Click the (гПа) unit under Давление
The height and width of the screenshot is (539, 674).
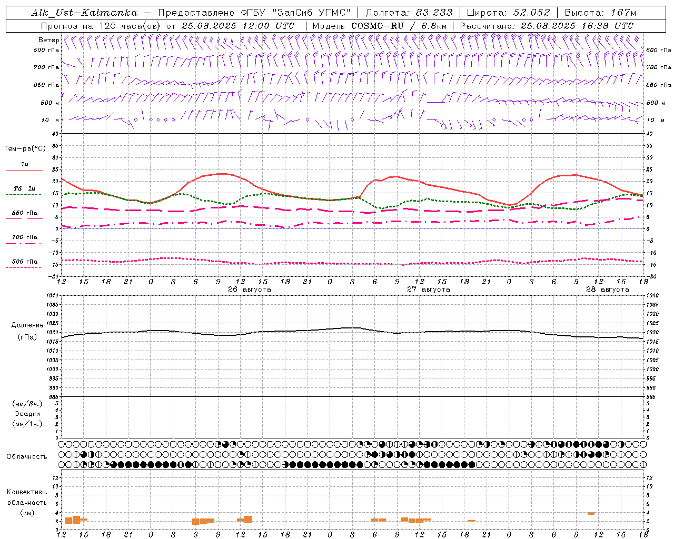pos(27,337)
